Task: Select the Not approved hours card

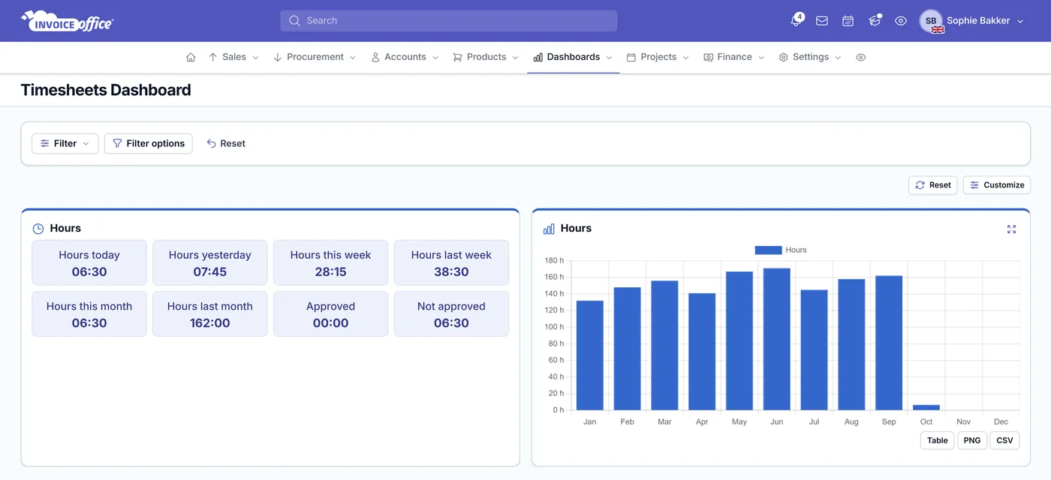Action: coord(451,314)
